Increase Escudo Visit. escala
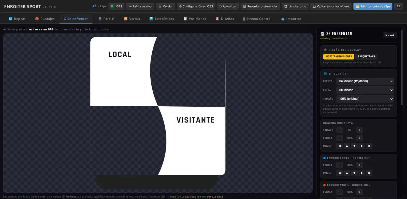The width and height of the screenshot is (407, 199). (360, 192)
